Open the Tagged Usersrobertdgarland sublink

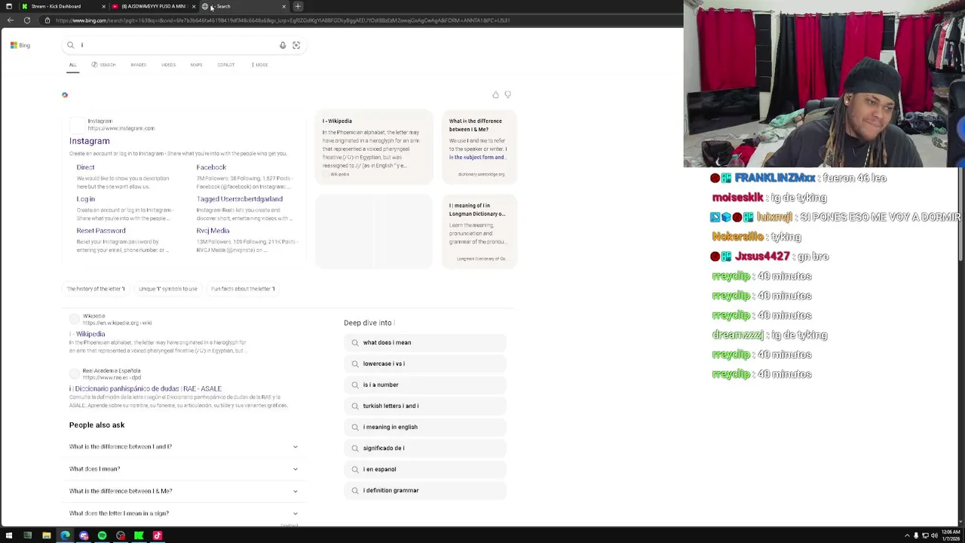pyautogui.click(x=240, y=199)
